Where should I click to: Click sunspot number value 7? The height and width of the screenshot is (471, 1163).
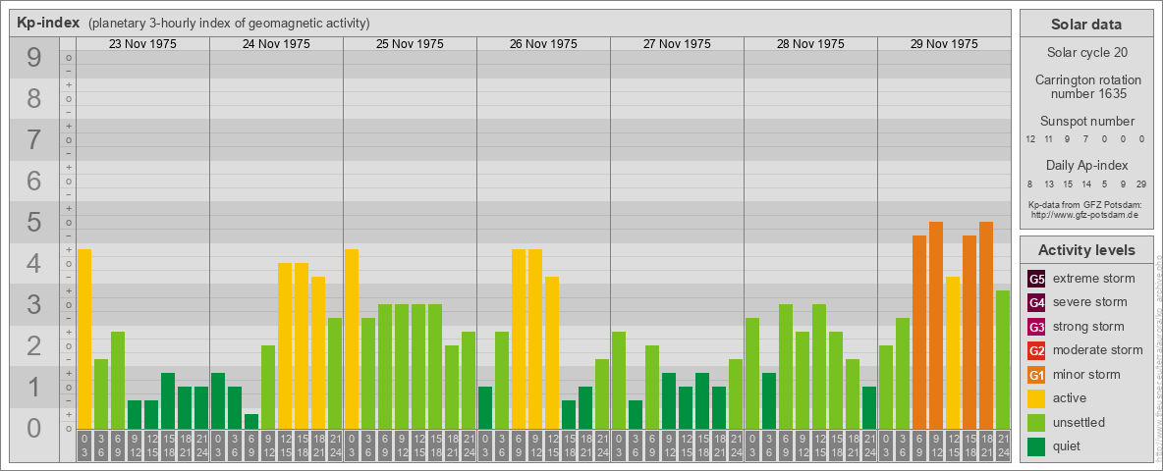coord(1085,139)
